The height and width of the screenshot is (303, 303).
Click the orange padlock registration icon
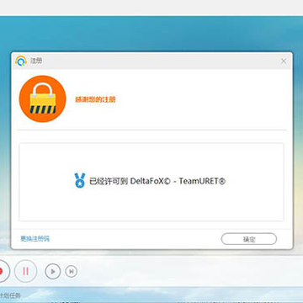(43, 98)
